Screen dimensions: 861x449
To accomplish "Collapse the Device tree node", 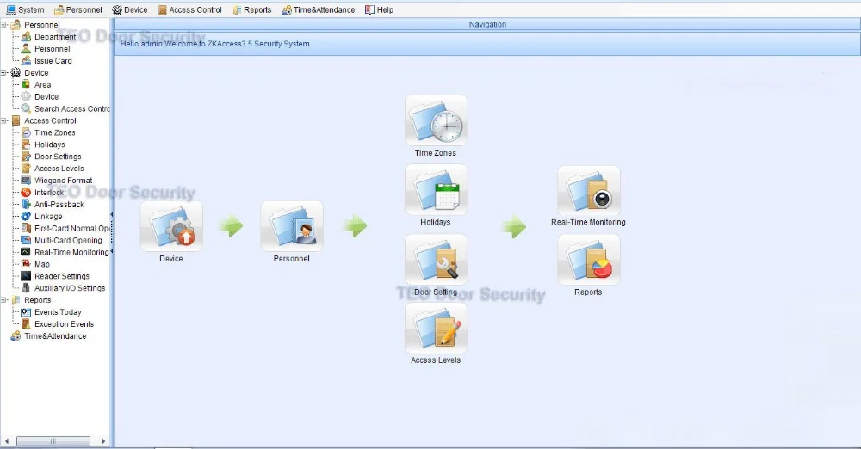I will [3, 72].
